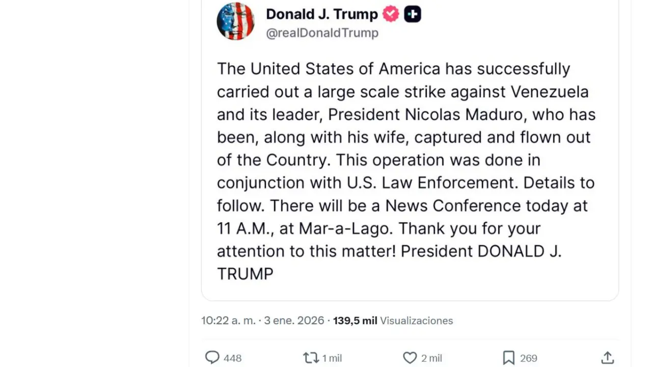Click the 3 ene. 2026 date

(x=294, y=321)
